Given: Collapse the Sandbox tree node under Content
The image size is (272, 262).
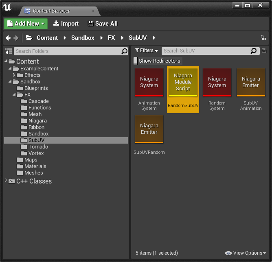Looking at the screenshot, I should click(x=10, y=81).
